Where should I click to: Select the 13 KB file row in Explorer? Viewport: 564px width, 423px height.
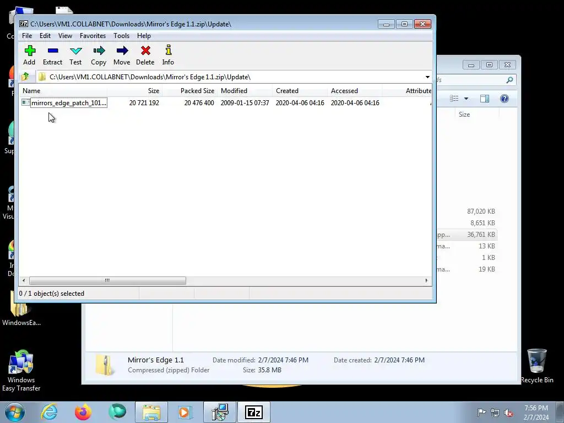[467, 246]
